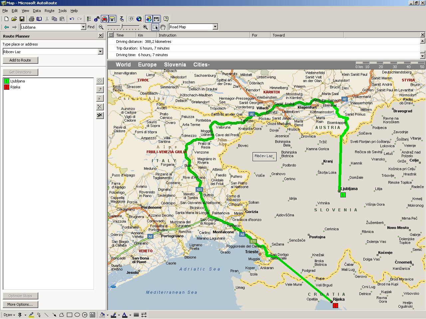Select the Rectangle drawing tool

click(69, 315)
